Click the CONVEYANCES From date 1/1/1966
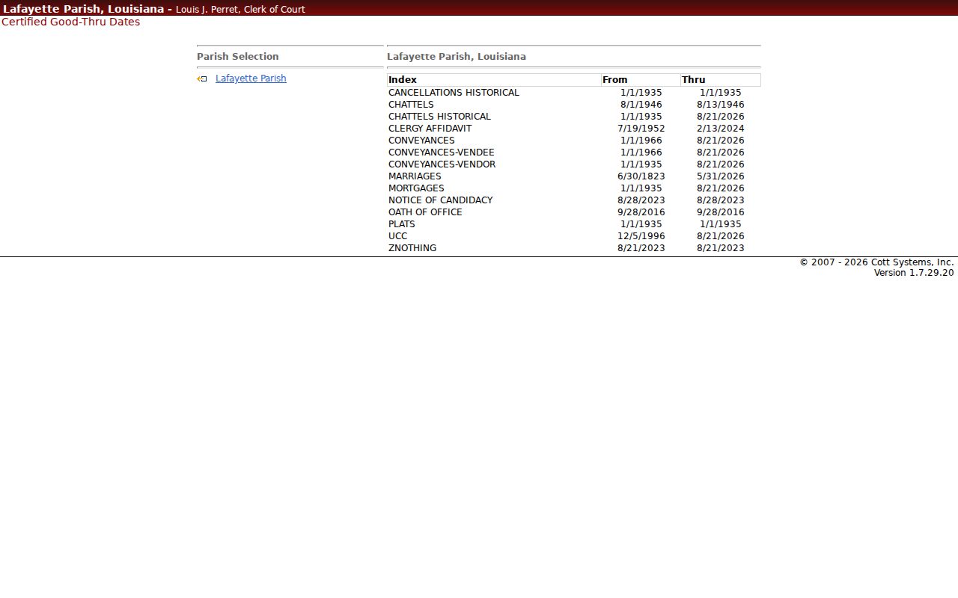958x598 pixels. point(641,141)
